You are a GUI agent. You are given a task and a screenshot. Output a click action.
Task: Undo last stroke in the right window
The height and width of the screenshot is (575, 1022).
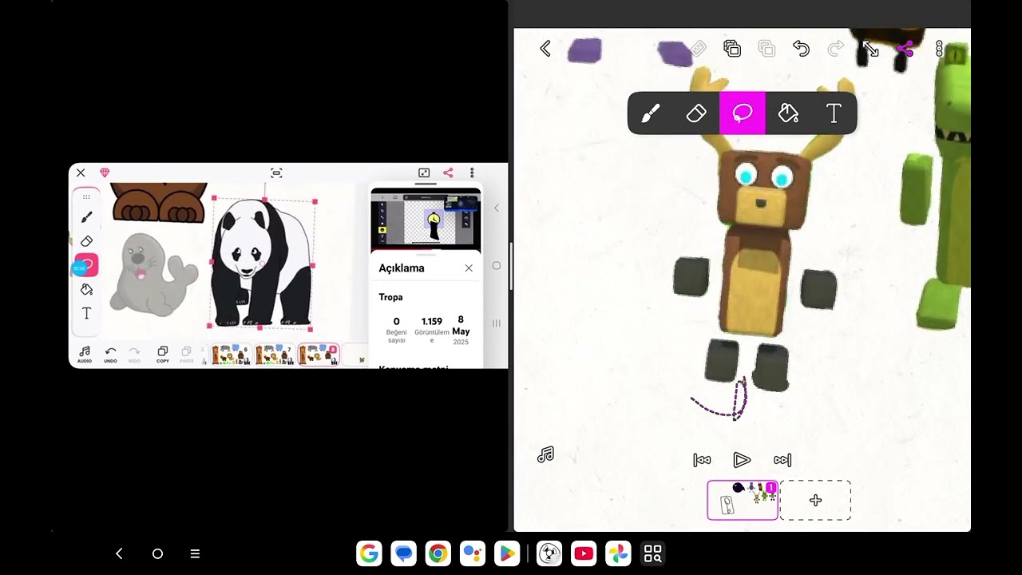(x=801, y=49)
